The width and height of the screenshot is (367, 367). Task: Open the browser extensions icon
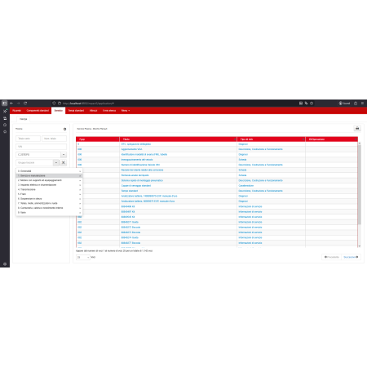click(x=356, y=104)
